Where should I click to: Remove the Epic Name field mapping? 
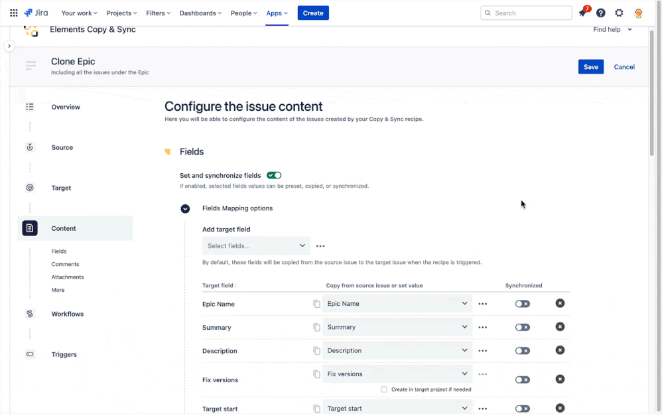coord(560,303)
